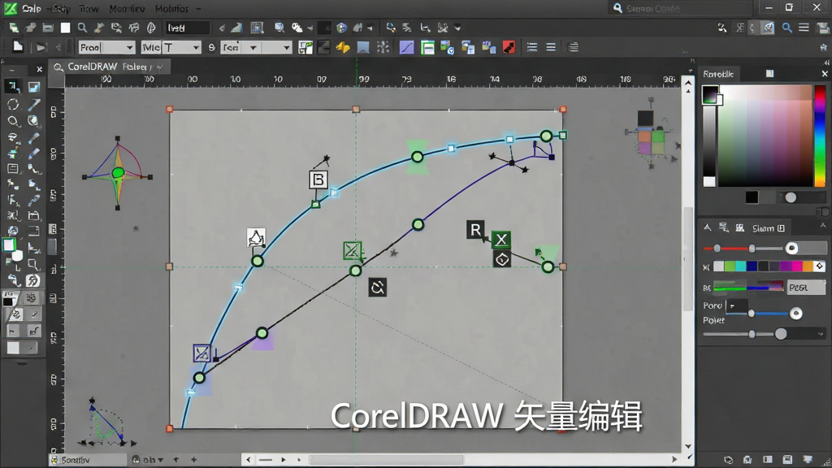
Task: Select the Rorotile docker tab
Action: pyautogui.click(x=718, y=74)
